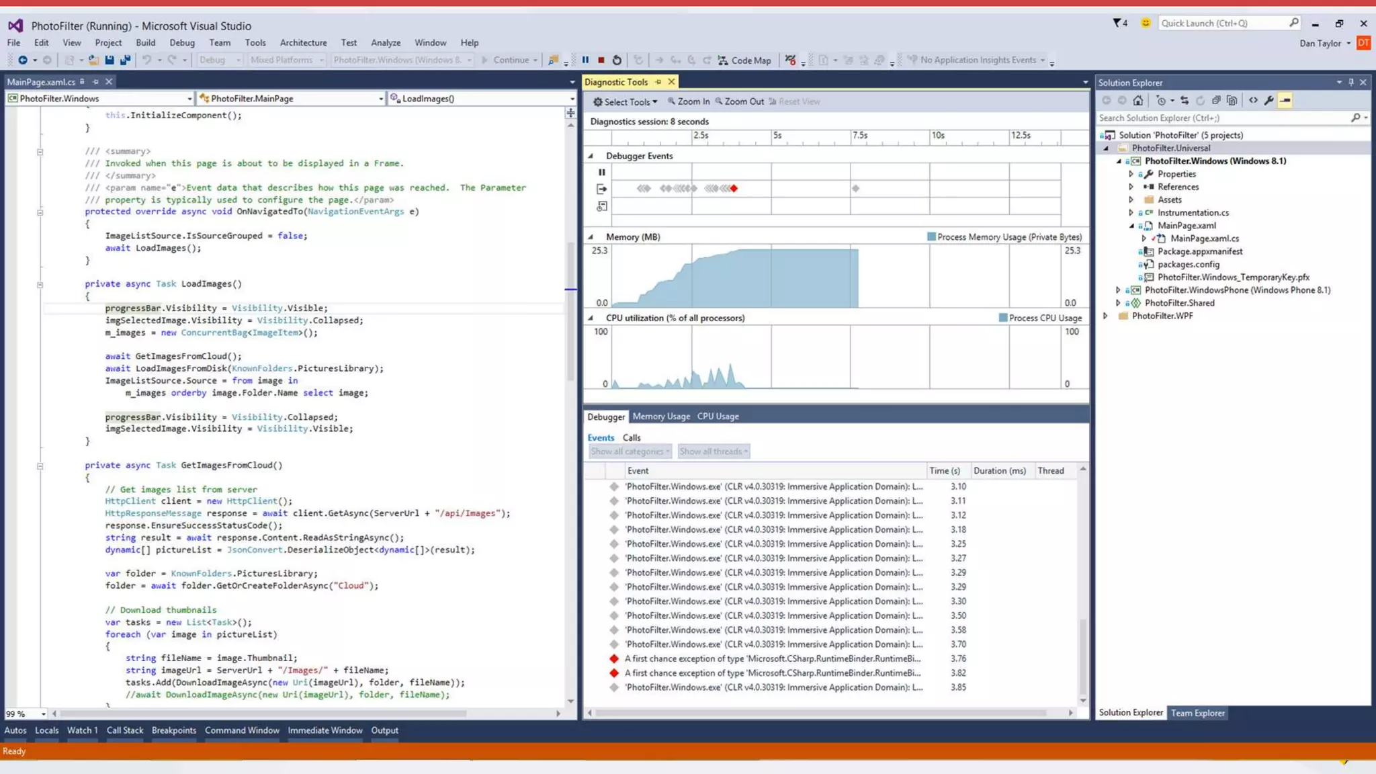
Task: Save the current file
Action: click(110, 60)
